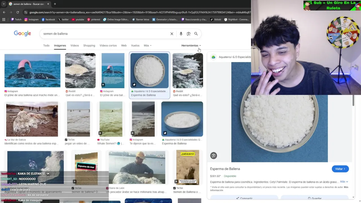
Task: Switch to the Web tab
Action: [124, 45]
